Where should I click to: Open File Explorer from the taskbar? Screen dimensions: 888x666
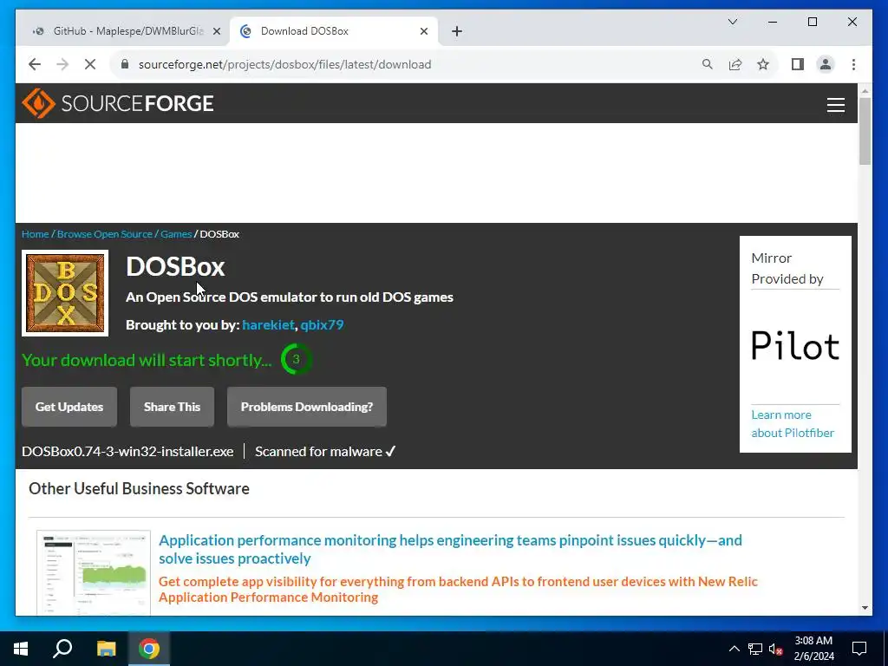click(x=106, y=649)
